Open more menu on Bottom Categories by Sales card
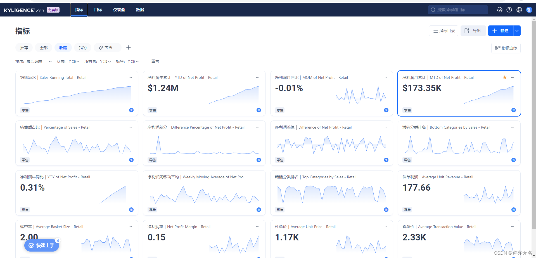This screenshot has height=258, width=536. (x=513, y=127)
